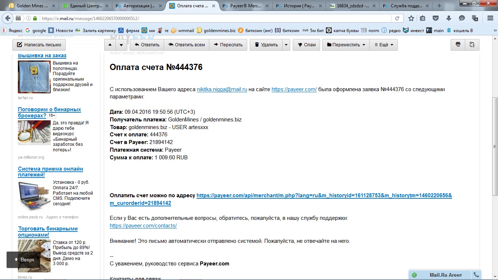This screenshot has width=498, height=280.
Task: Open the wmmail bookmark
Action: coord(183,31)
